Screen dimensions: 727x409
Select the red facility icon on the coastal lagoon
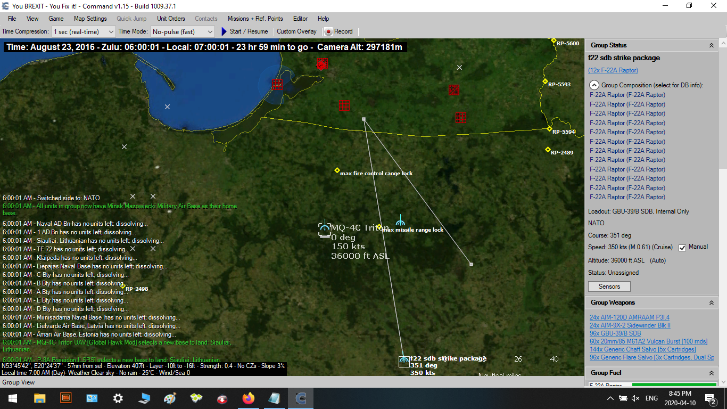click(x=277, y=85)
